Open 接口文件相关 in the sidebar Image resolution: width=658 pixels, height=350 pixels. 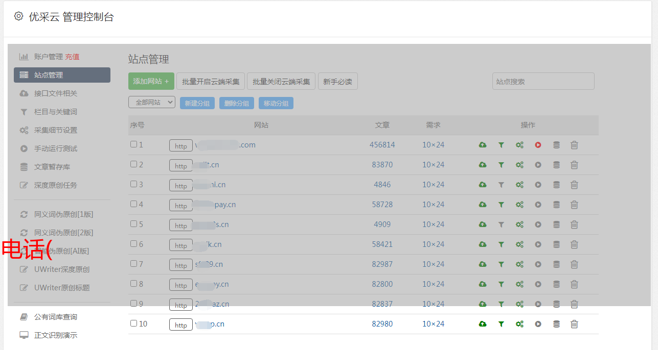pyautogui.click(x=55, y=93)
